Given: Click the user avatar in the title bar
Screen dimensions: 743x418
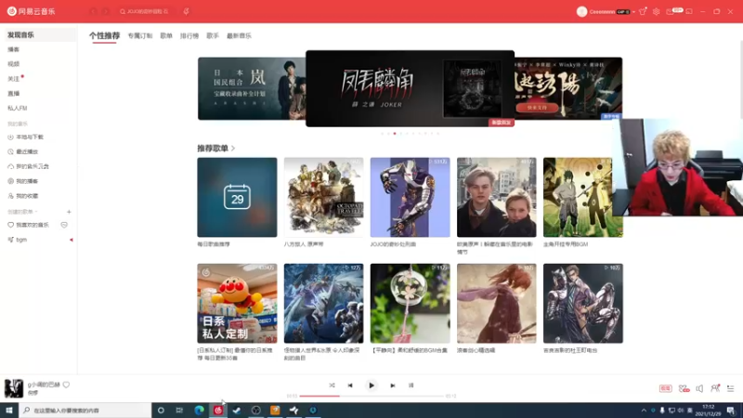Looking at the screenshot, I should (x=582, y=11).
